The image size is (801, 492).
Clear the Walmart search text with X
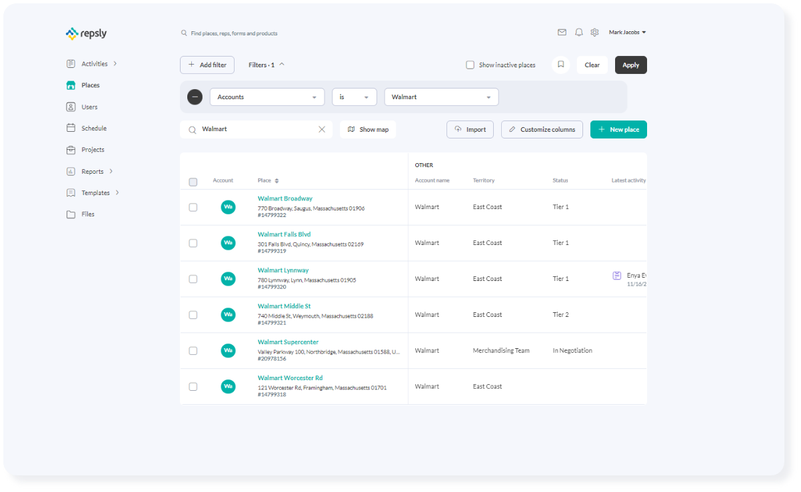tap(322, 129)
